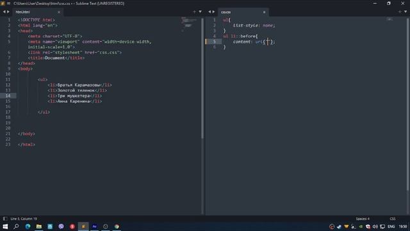The image size is (410, 231).
Task: Click the left pane vertical scrollbar
Action: (202, 78)
